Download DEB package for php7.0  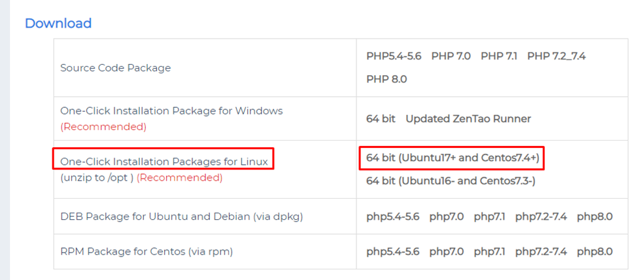tap(447, 217)
